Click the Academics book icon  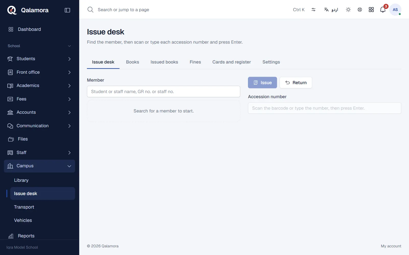pos(10,86)
